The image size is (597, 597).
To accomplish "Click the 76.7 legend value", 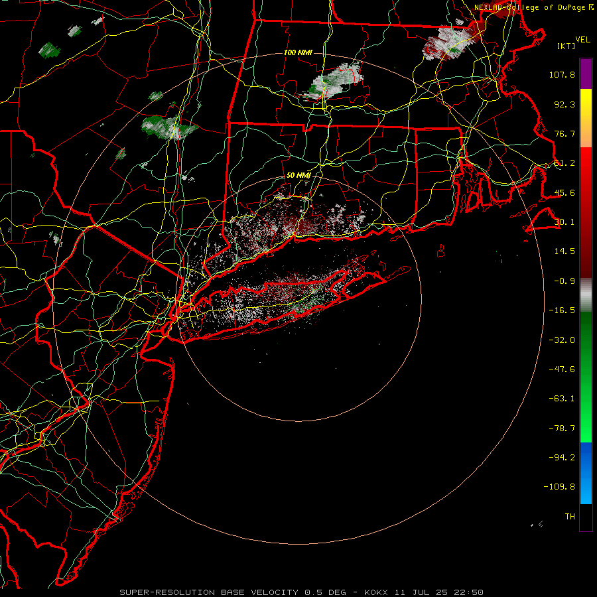I will coord(564,133).
